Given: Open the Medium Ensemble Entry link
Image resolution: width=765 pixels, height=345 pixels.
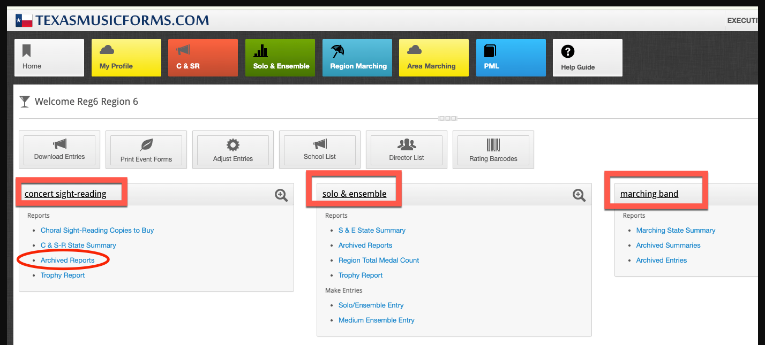Looking at the screenshot, I should point(377,320).
